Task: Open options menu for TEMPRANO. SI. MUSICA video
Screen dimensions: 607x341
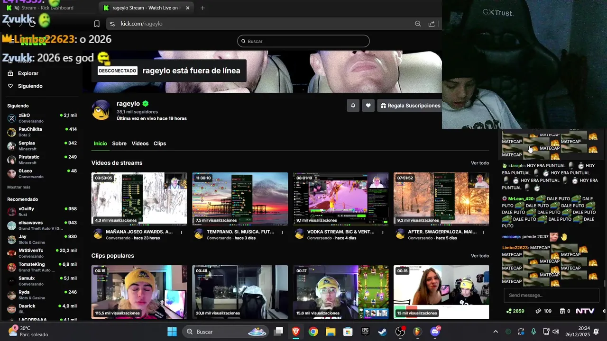Action: (282, 233)
